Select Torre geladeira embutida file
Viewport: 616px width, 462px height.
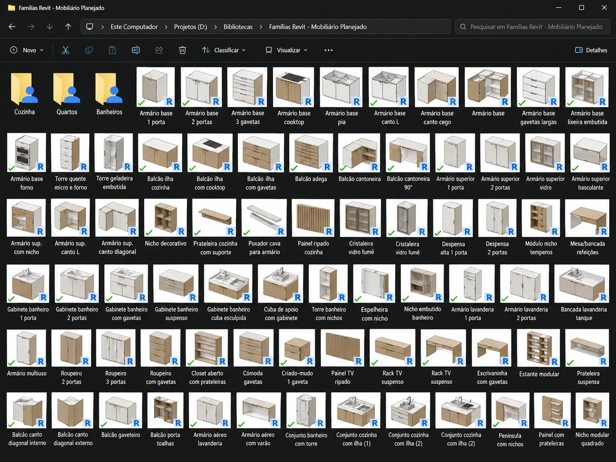(114, 162)
